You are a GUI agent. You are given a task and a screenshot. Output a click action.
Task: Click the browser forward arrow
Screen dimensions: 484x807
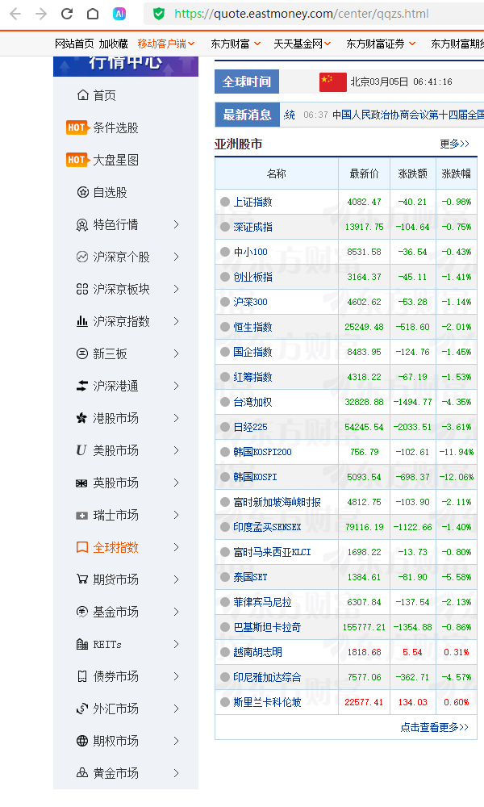click(41, 14)
